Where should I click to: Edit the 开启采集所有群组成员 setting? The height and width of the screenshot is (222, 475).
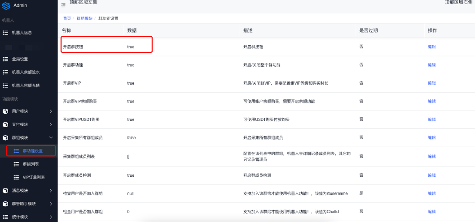pyautogui.click(x=431, y=138)
